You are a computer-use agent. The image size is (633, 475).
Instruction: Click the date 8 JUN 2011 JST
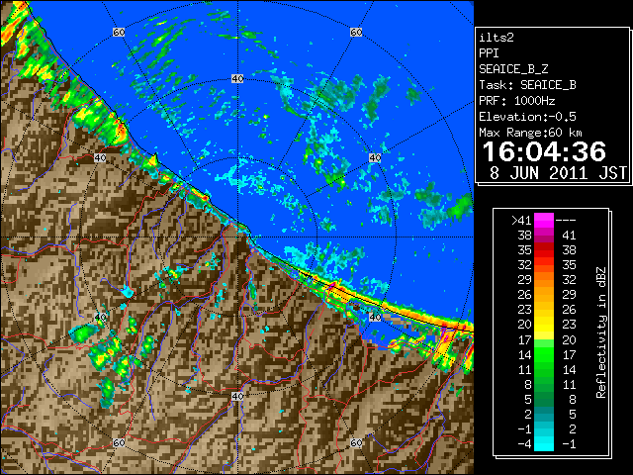pyautogui.click(x=558, y=173)
